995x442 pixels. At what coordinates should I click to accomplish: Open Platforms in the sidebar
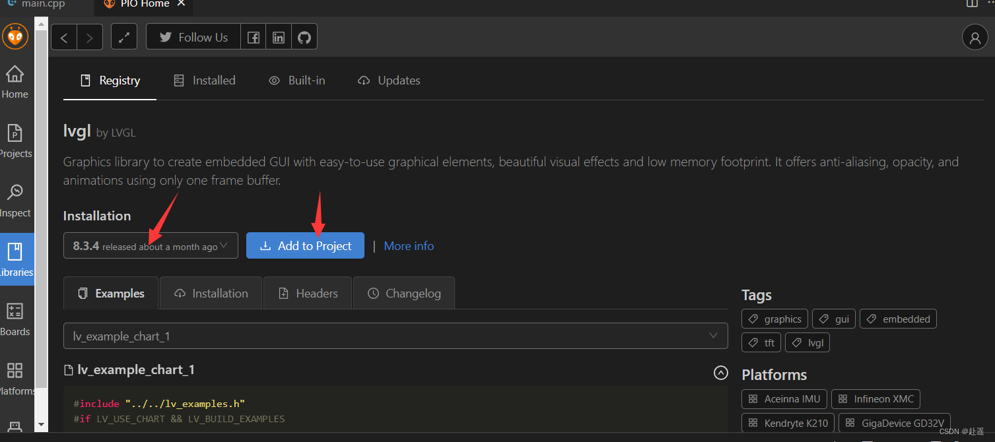16,378
